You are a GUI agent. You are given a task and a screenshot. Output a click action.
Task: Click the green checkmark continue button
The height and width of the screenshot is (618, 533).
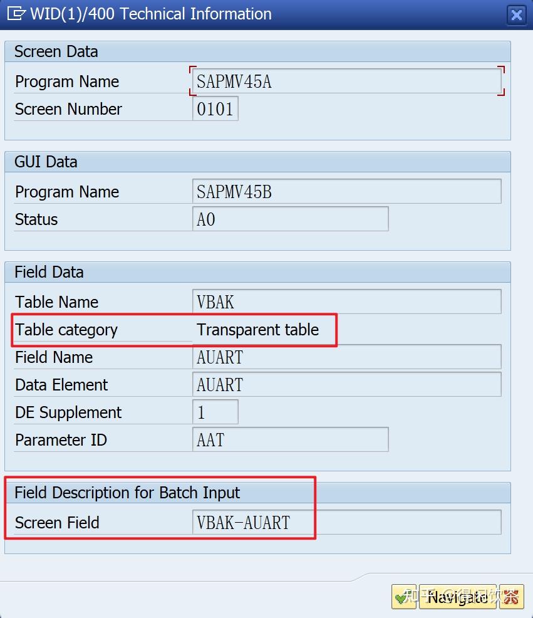point(404,597)
